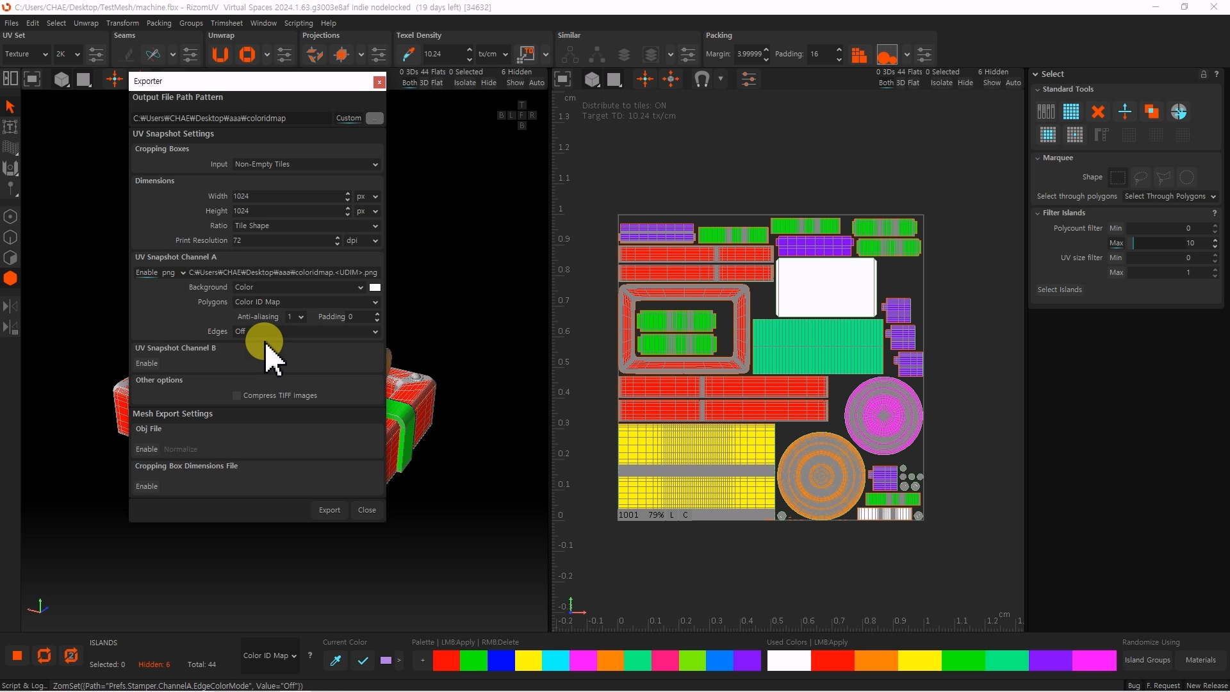Click the Export button
Viewport: 1230px width, 692px height.
point(329,510)
